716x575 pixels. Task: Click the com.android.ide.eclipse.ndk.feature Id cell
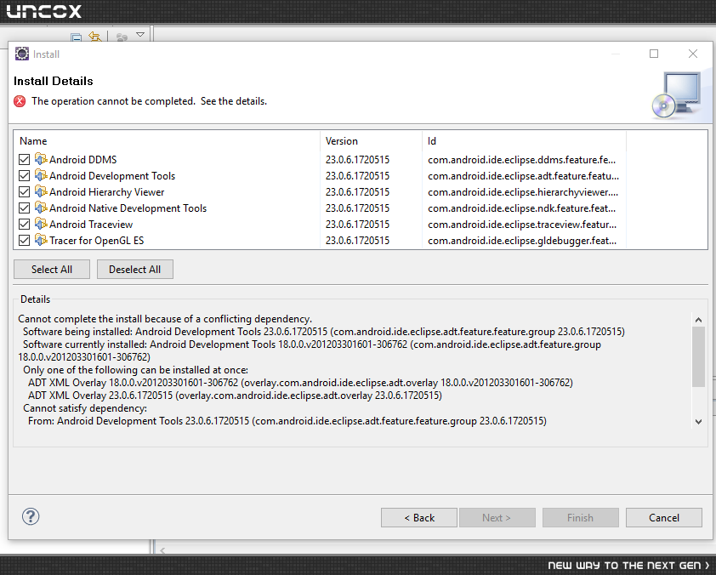(521, 208)
